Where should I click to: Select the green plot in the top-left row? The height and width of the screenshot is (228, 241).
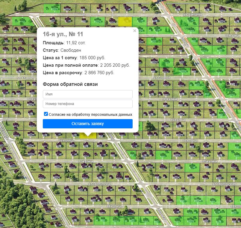52,8
